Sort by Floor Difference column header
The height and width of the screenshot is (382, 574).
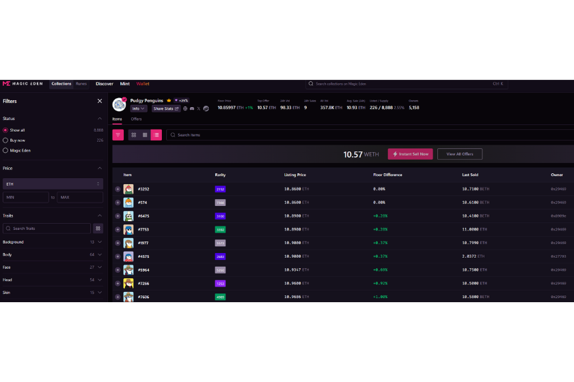[x=387, y=175]
